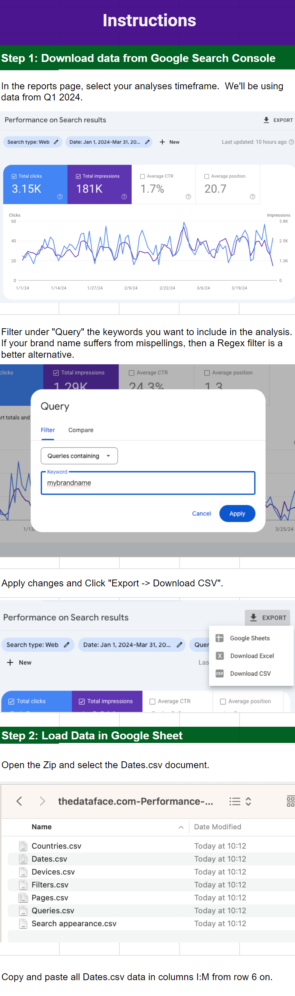295x996 pixels.
Task: Click the top Date: Jan 1, 2024 chip
Action: coord(109,142)
